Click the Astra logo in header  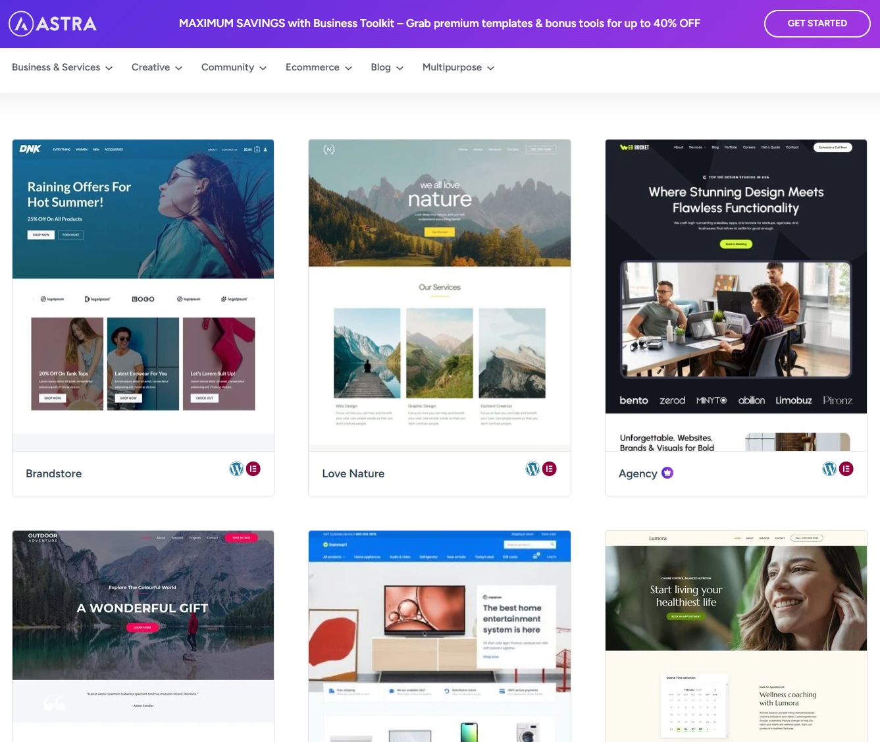click(53, 24)
